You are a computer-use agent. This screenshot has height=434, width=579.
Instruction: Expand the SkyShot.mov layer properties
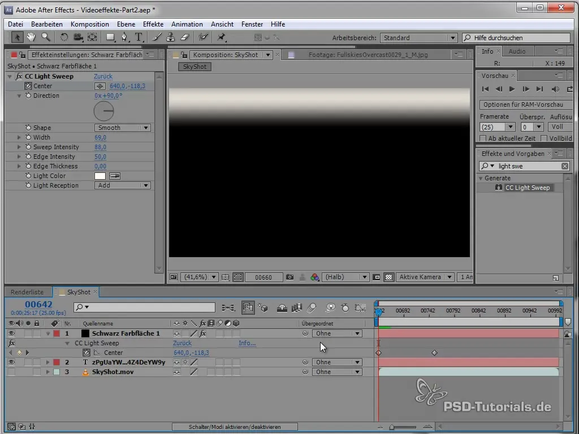(47, 372)
